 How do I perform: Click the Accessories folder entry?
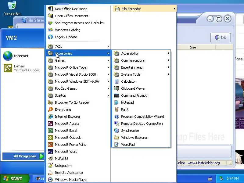point(78,53)
